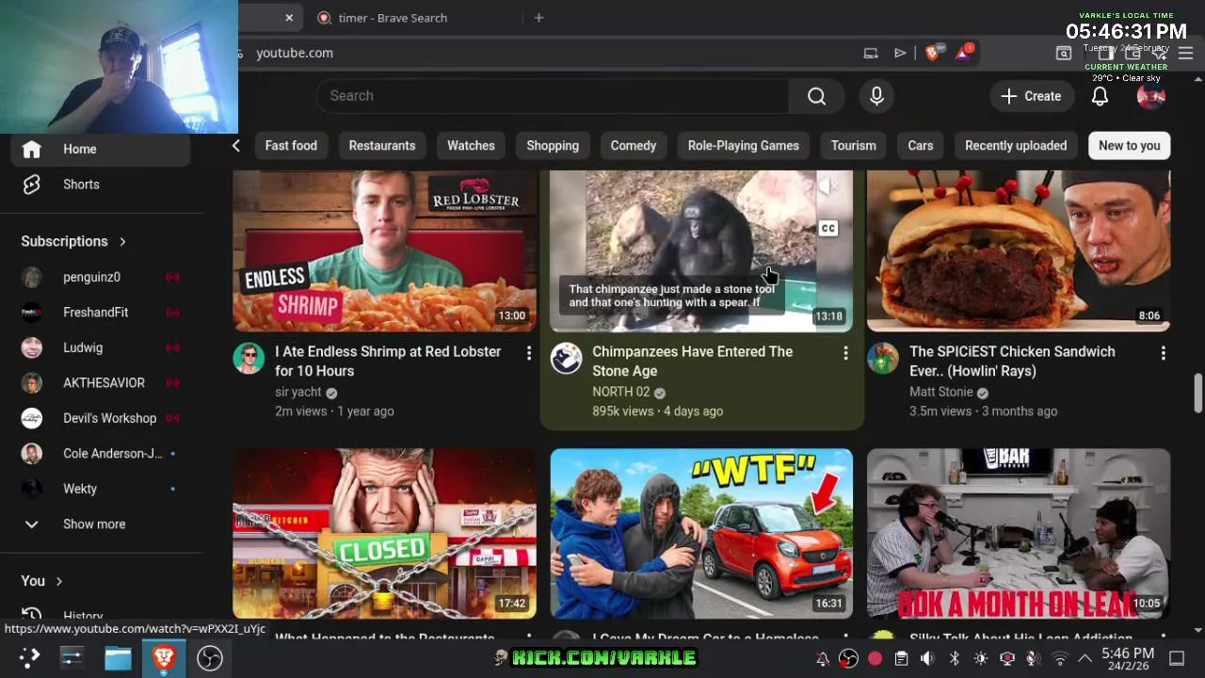Open the 80K A MONTH ON LEAN thumbnail
Viewport: 1205px width, 678px height.
pos(1019,534)
